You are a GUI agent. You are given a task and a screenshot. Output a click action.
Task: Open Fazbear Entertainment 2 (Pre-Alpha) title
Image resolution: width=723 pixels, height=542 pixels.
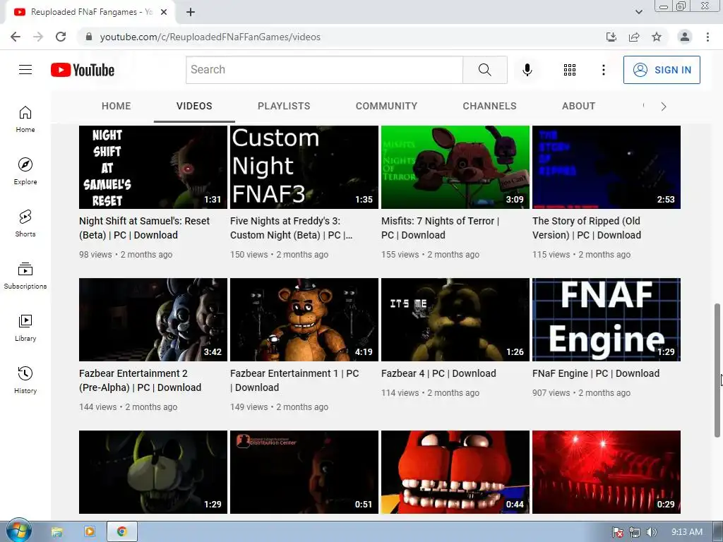[141, 380]
